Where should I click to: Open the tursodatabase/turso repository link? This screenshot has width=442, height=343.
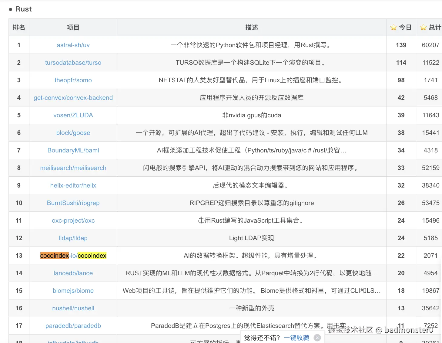point(73,63)
